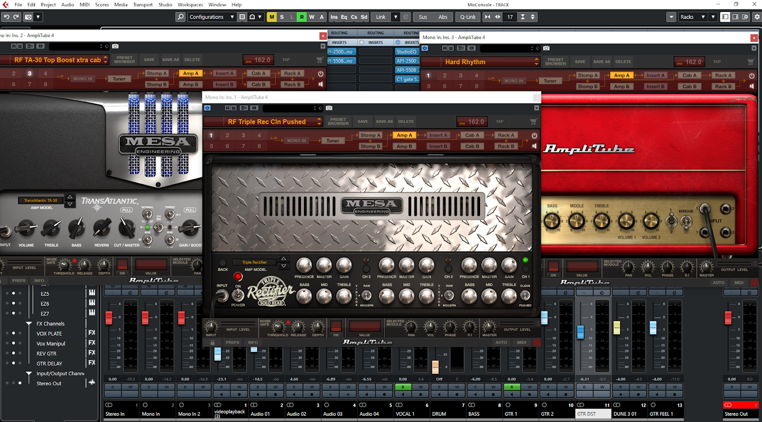Open MixConsole setup gear icon

757,17
